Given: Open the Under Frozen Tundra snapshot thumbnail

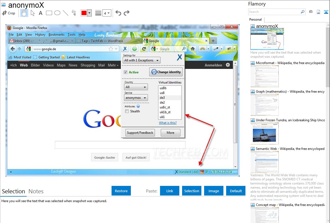Looking at the screenshot, I should (x=264, y=133).
